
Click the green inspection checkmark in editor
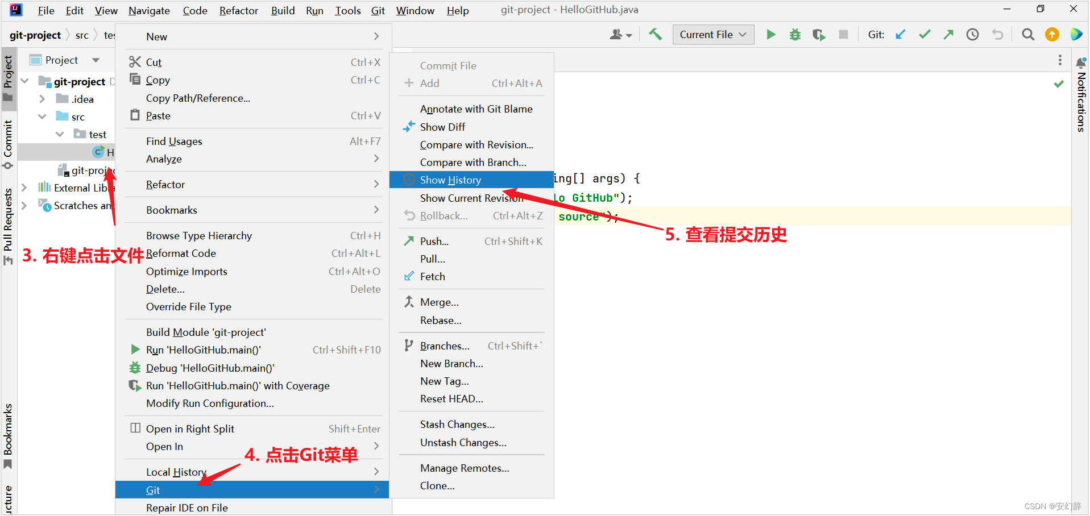point(1059,84)
